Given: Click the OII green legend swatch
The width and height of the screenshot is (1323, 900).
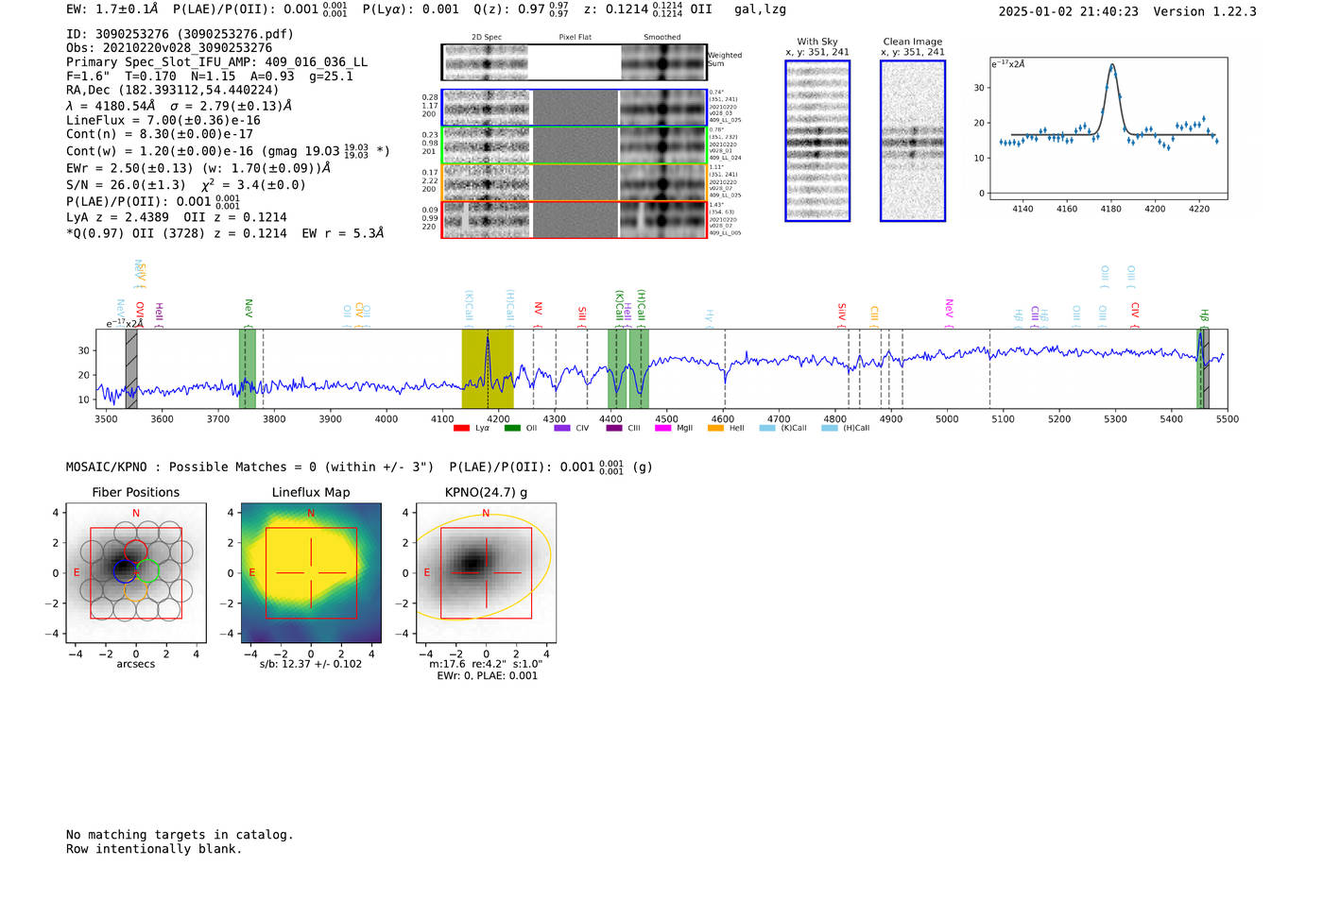Looking at the screenshot, I should (x=512, y=428).
